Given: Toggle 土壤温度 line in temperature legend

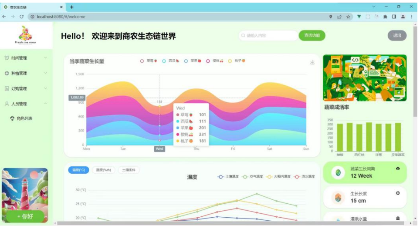Looking at the screenshot, I should (x=228, y=177).
